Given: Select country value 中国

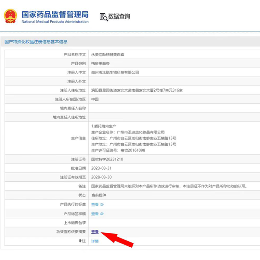Looking at the screenshot, I should pyautogui.click(x=95, y=99).
